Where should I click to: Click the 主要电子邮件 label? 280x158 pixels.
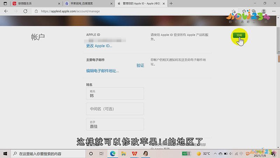[95, 60]
